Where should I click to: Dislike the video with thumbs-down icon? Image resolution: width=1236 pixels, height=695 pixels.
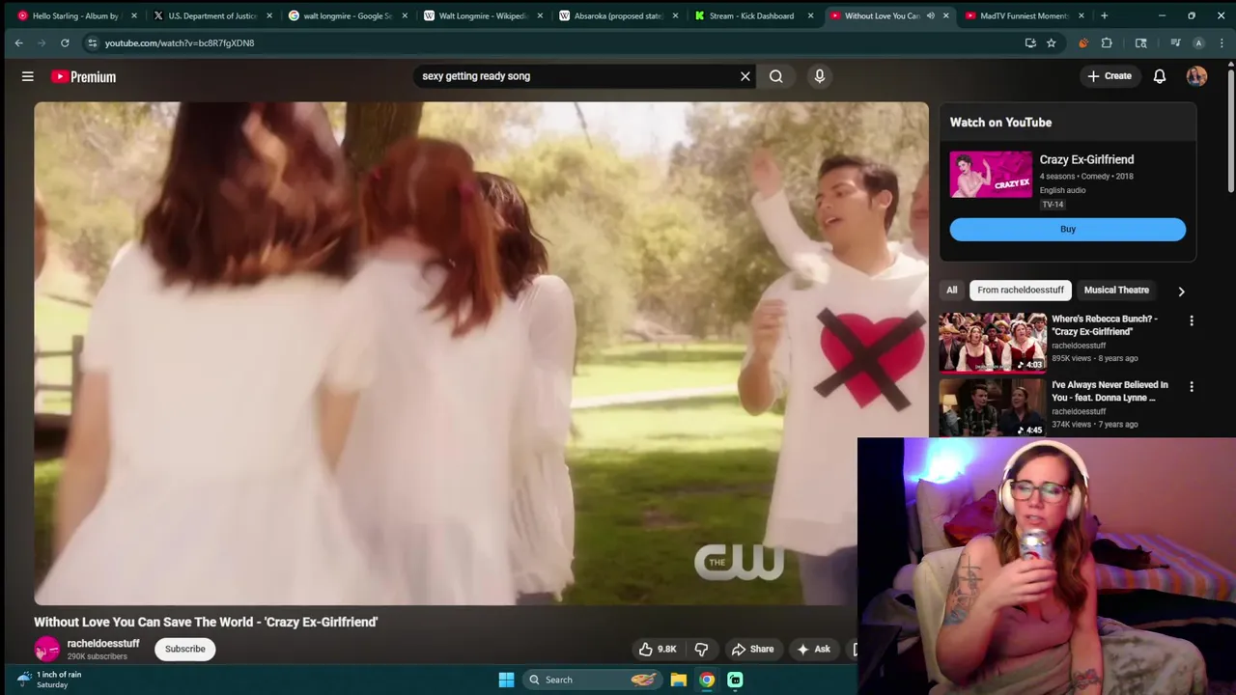[x=701, y=650]
